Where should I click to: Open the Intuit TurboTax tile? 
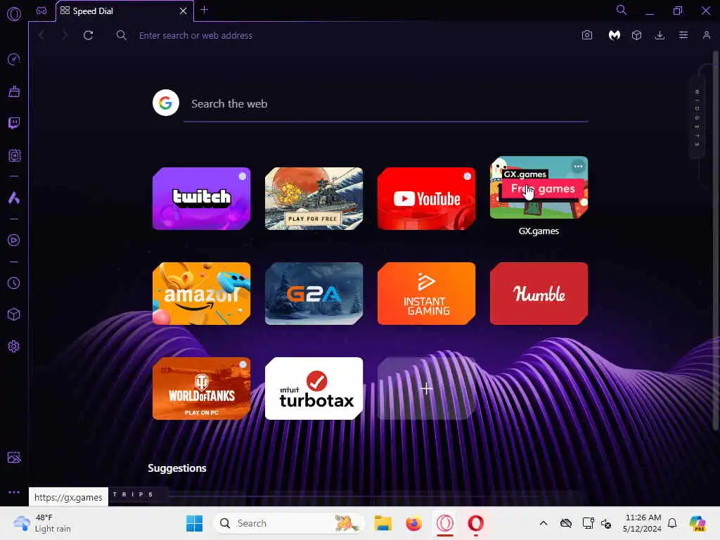pos(314,388)
